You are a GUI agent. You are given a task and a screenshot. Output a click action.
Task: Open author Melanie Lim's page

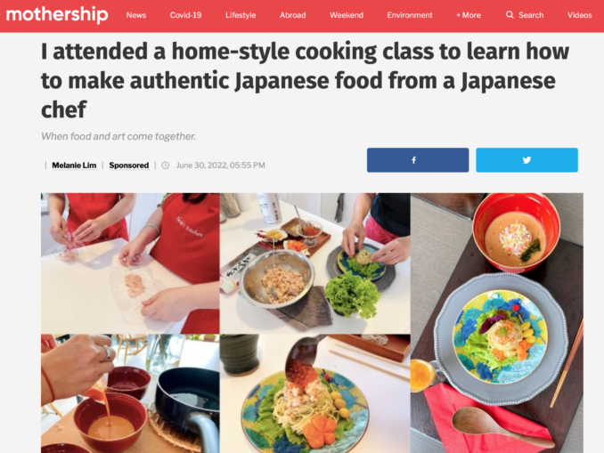pyautogui.click(x=74, y=166)
